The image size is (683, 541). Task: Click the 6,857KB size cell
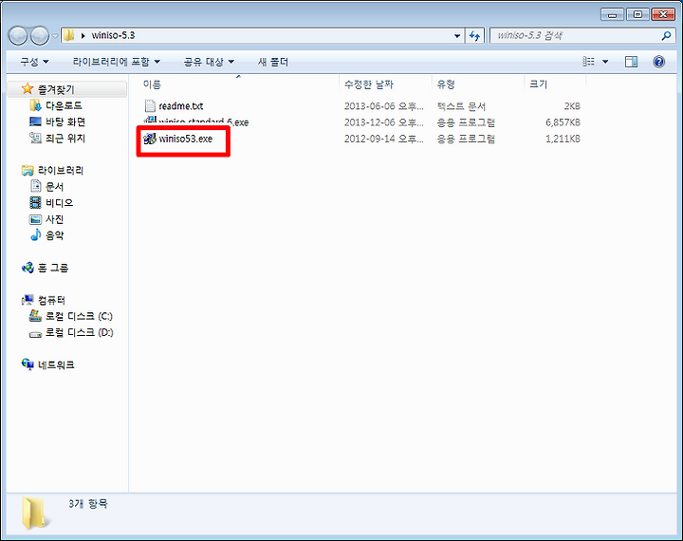click(x=563, y=122)
